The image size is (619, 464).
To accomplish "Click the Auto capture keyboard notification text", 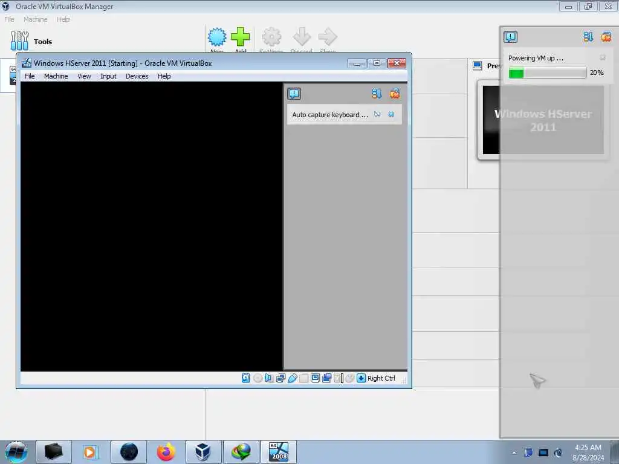I will 330,115.
